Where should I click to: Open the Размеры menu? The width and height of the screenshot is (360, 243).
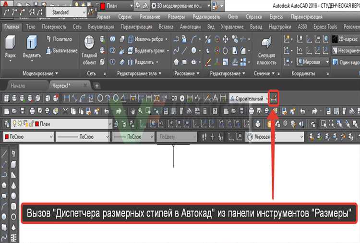click(x=176, y=17)
